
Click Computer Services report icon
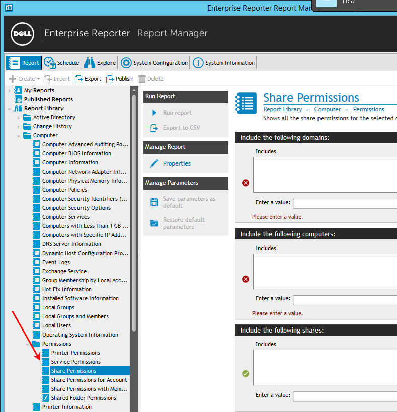(37, 216)
